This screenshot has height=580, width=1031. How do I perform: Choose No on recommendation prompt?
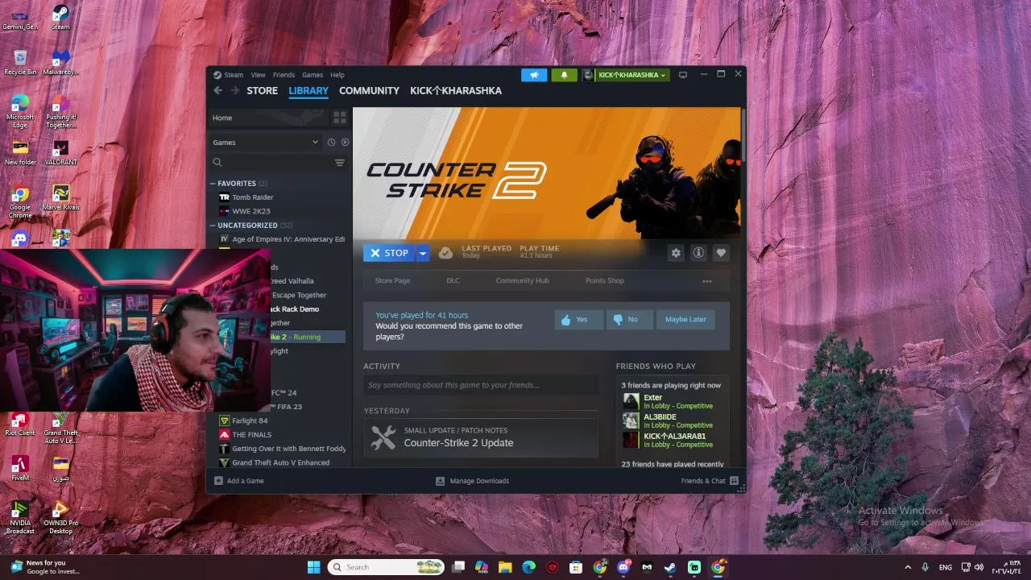[629, 320]
